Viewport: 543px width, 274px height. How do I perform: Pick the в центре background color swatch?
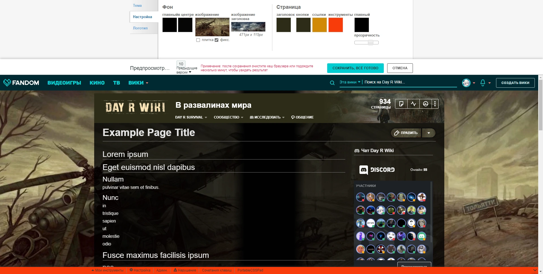point(185,25)
